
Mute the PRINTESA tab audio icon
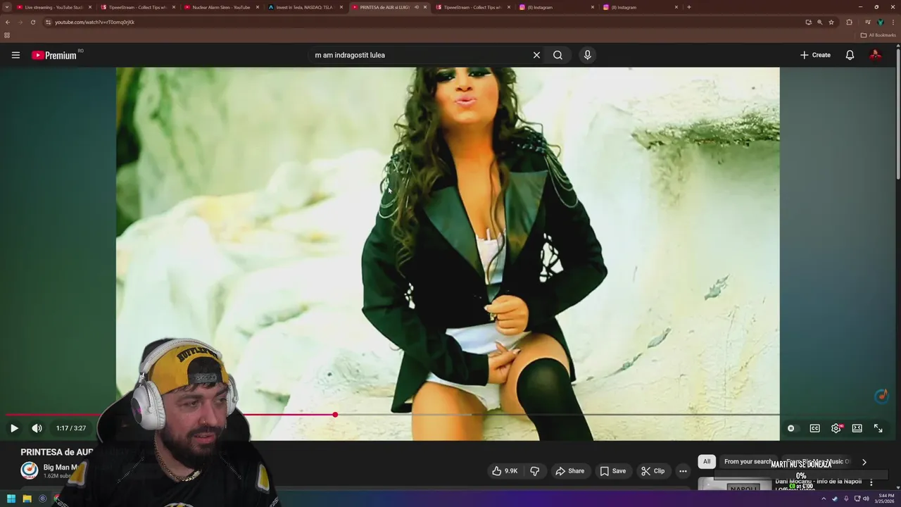pos(417,7)
